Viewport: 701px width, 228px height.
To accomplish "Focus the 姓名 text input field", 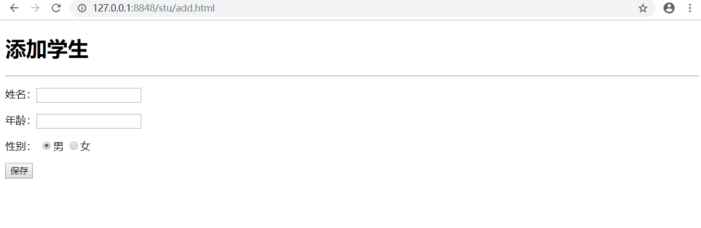I will click(x=89, y=95).
